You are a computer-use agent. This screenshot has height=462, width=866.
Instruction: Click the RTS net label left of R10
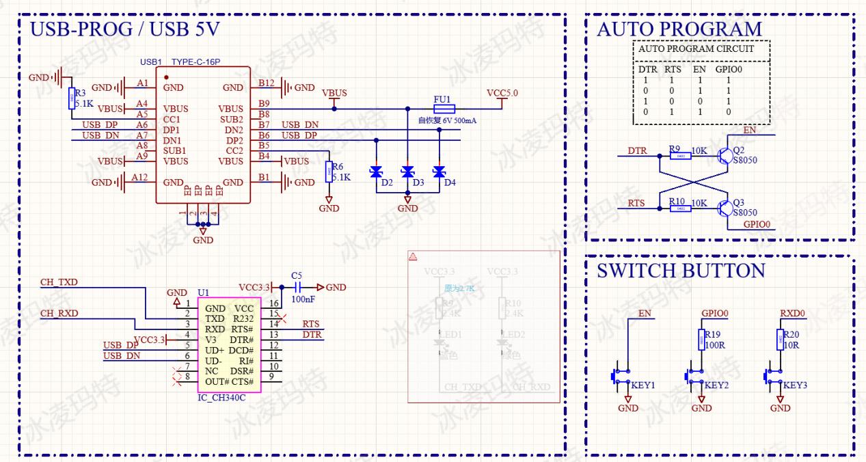(x=636, y=203)
